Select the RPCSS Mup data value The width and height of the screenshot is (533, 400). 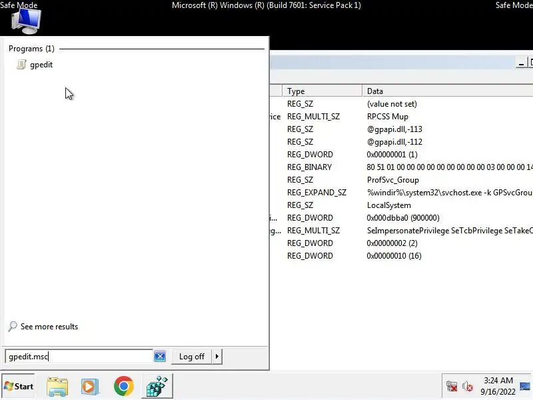(388, 116)
